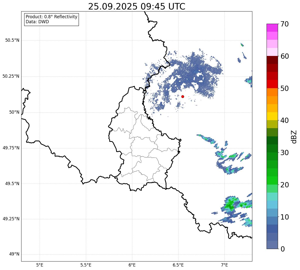
Task: Click the colorbar tick label 60
Action: (x=285, y=56)
